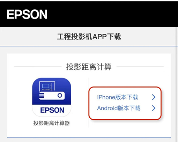Click the gray line left of 投影距离计算 heading
Image resolution: width=178 pixels, height=142 pixels.
38,67
